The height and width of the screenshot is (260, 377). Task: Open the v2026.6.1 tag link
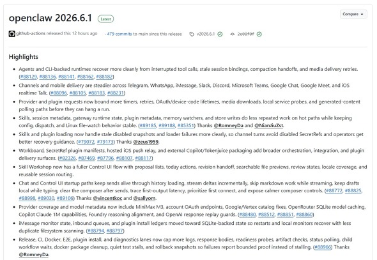[x=206, y=34]
